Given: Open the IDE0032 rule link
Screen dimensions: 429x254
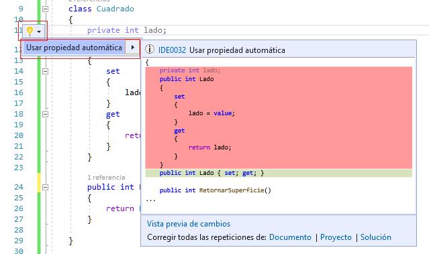Looking at the screenshot, I should click(172, 50).
